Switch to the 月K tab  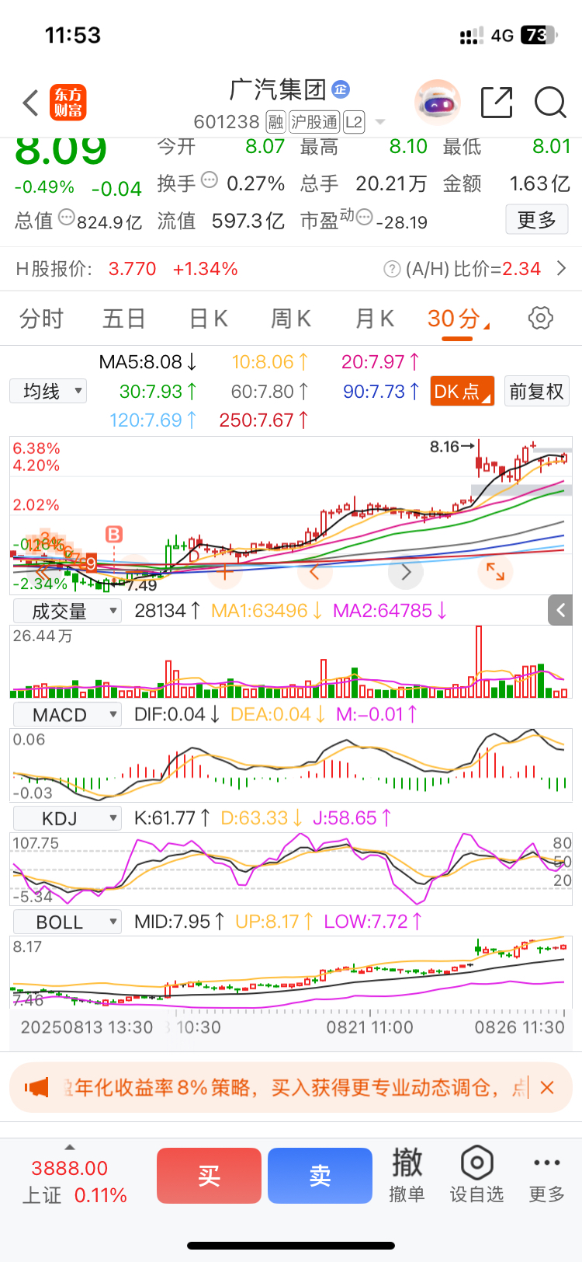tap(375, 319)
